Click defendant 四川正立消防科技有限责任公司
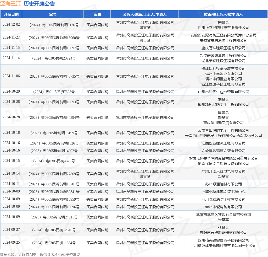 (224, 28)
